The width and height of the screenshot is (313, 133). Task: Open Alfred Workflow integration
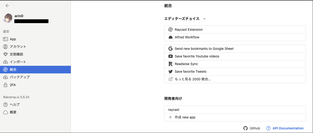(x=235, y=37)
